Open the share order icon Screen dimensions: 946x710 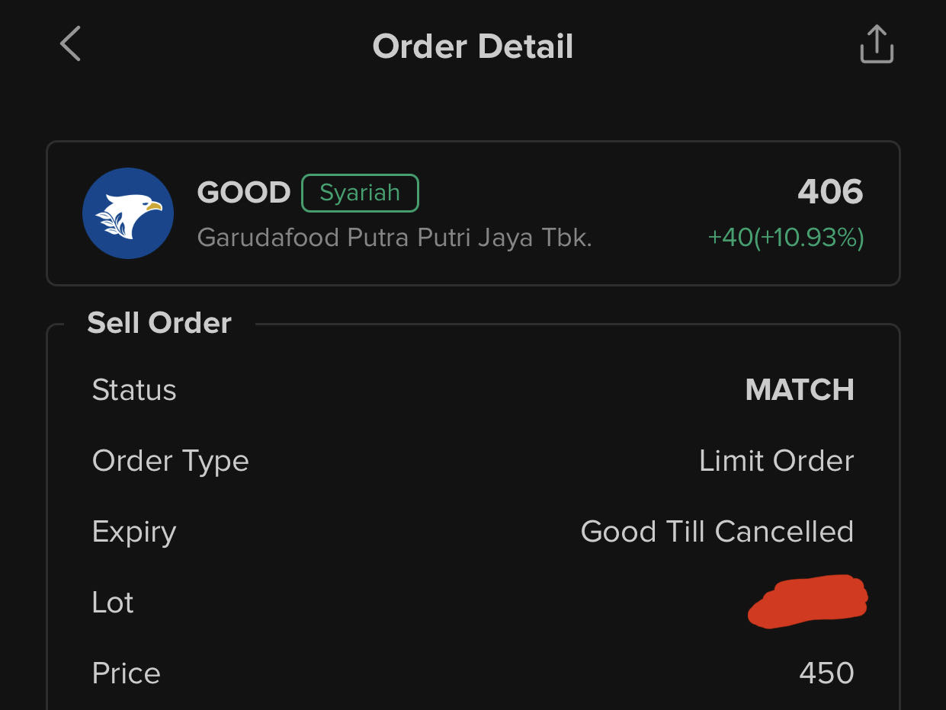click(x=876, y=44)
